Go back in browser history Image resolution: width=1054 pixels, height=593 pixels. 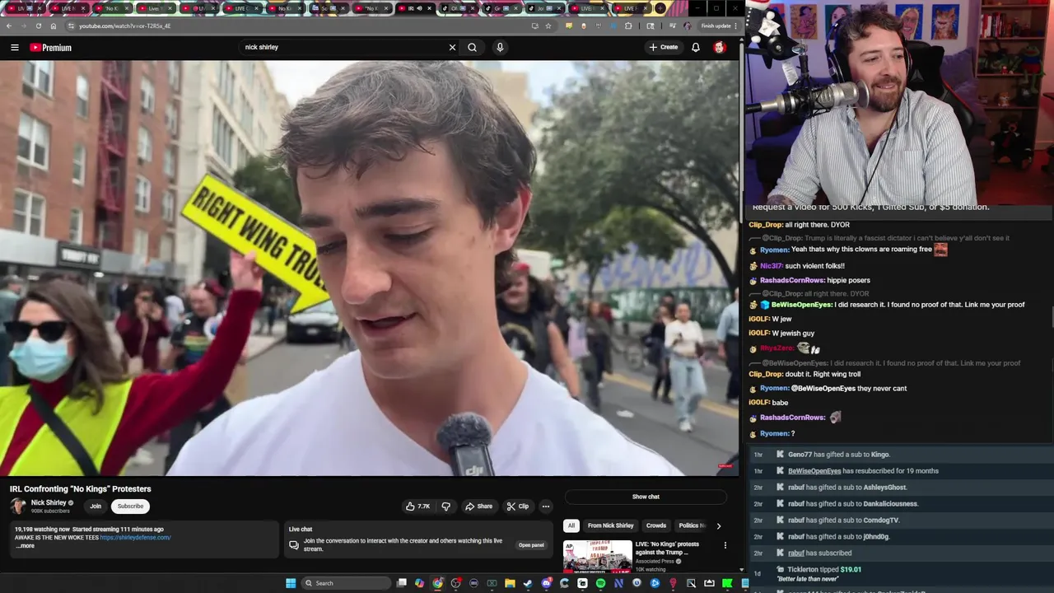pos(9,26)
